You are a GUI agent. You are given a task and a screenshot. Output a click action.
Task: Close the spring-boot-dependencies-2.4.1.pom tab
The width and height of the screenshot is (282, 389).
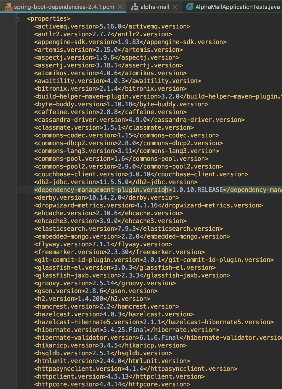coord(120,7)
